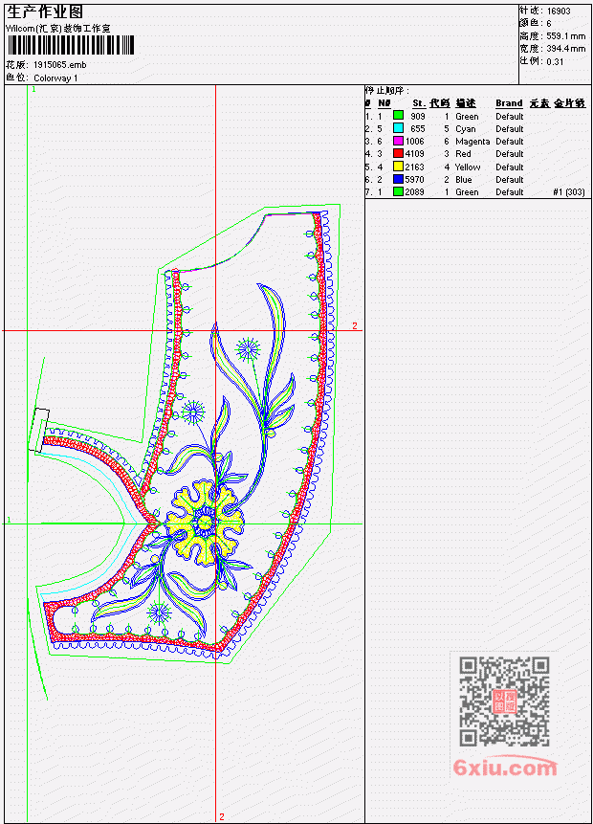Click the 6xiu.com link text
Viewport: 593px width, 824px height.
505,768
